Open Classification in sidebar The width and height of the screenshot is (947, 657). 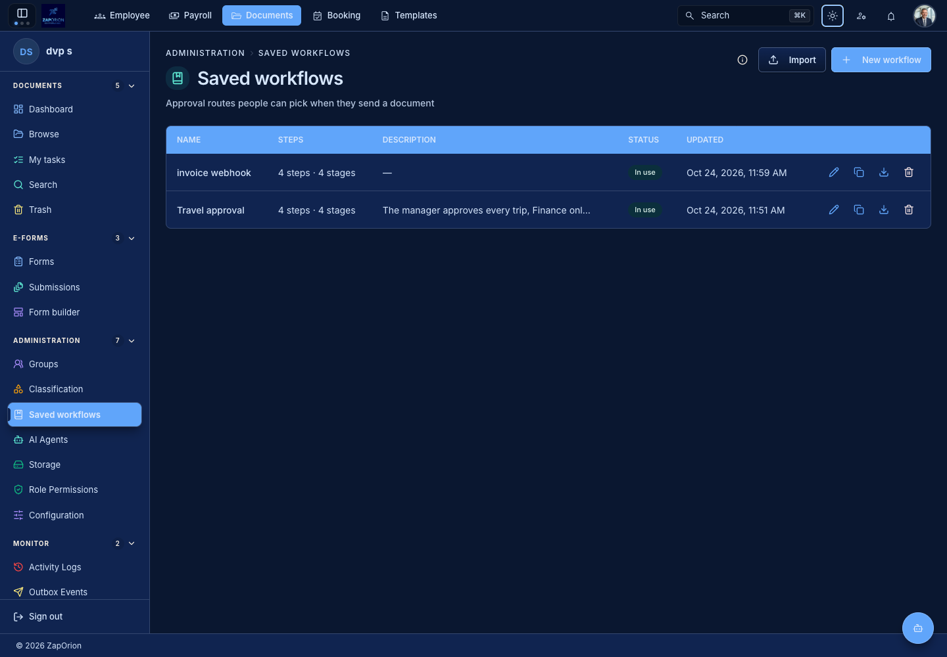(x=74, y=389)
